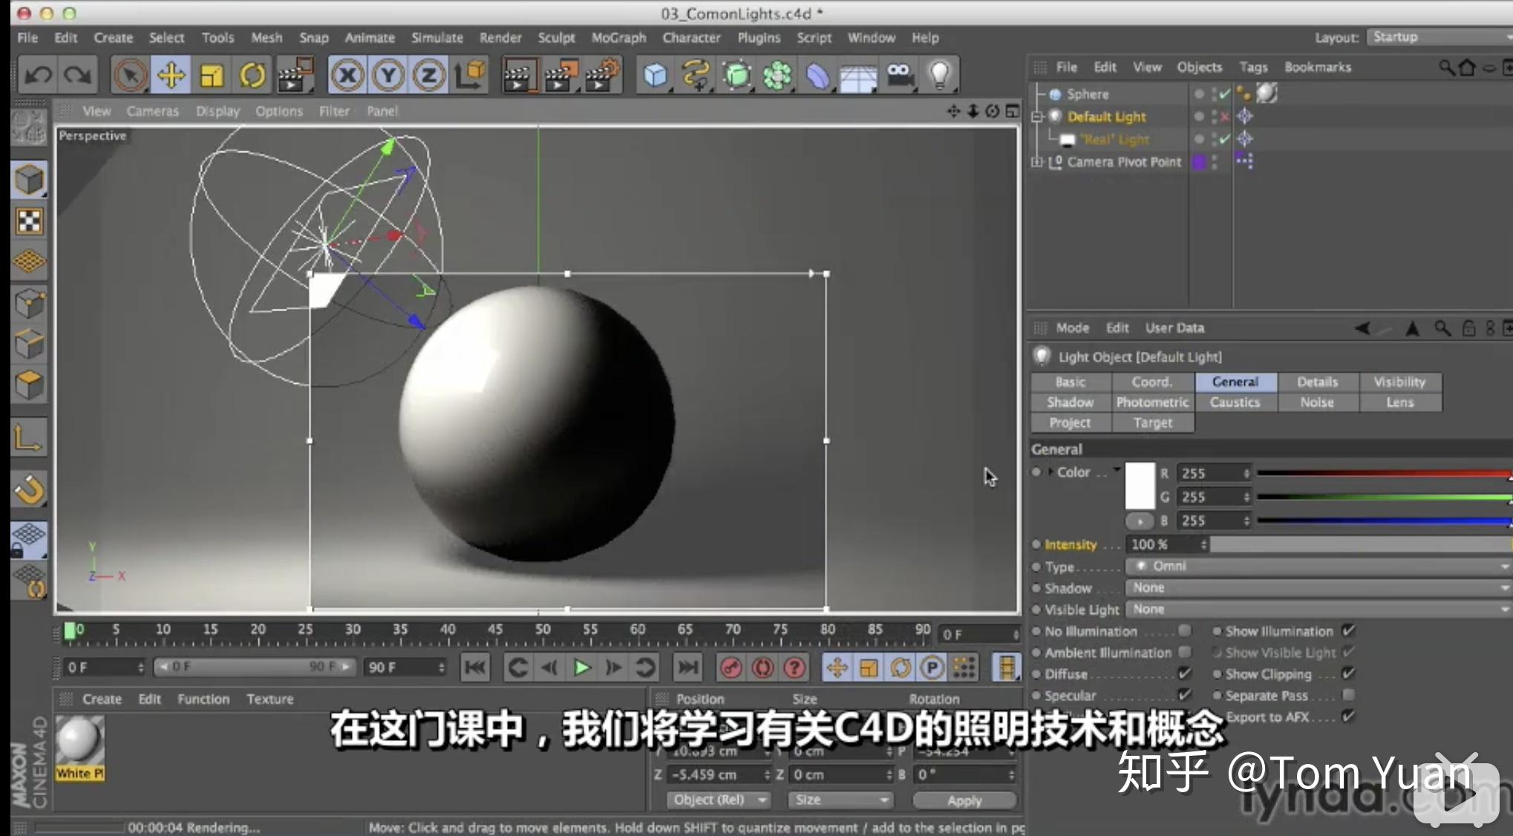Open the light Type dropdown

pyautogui.click(x=1318, y=566)
